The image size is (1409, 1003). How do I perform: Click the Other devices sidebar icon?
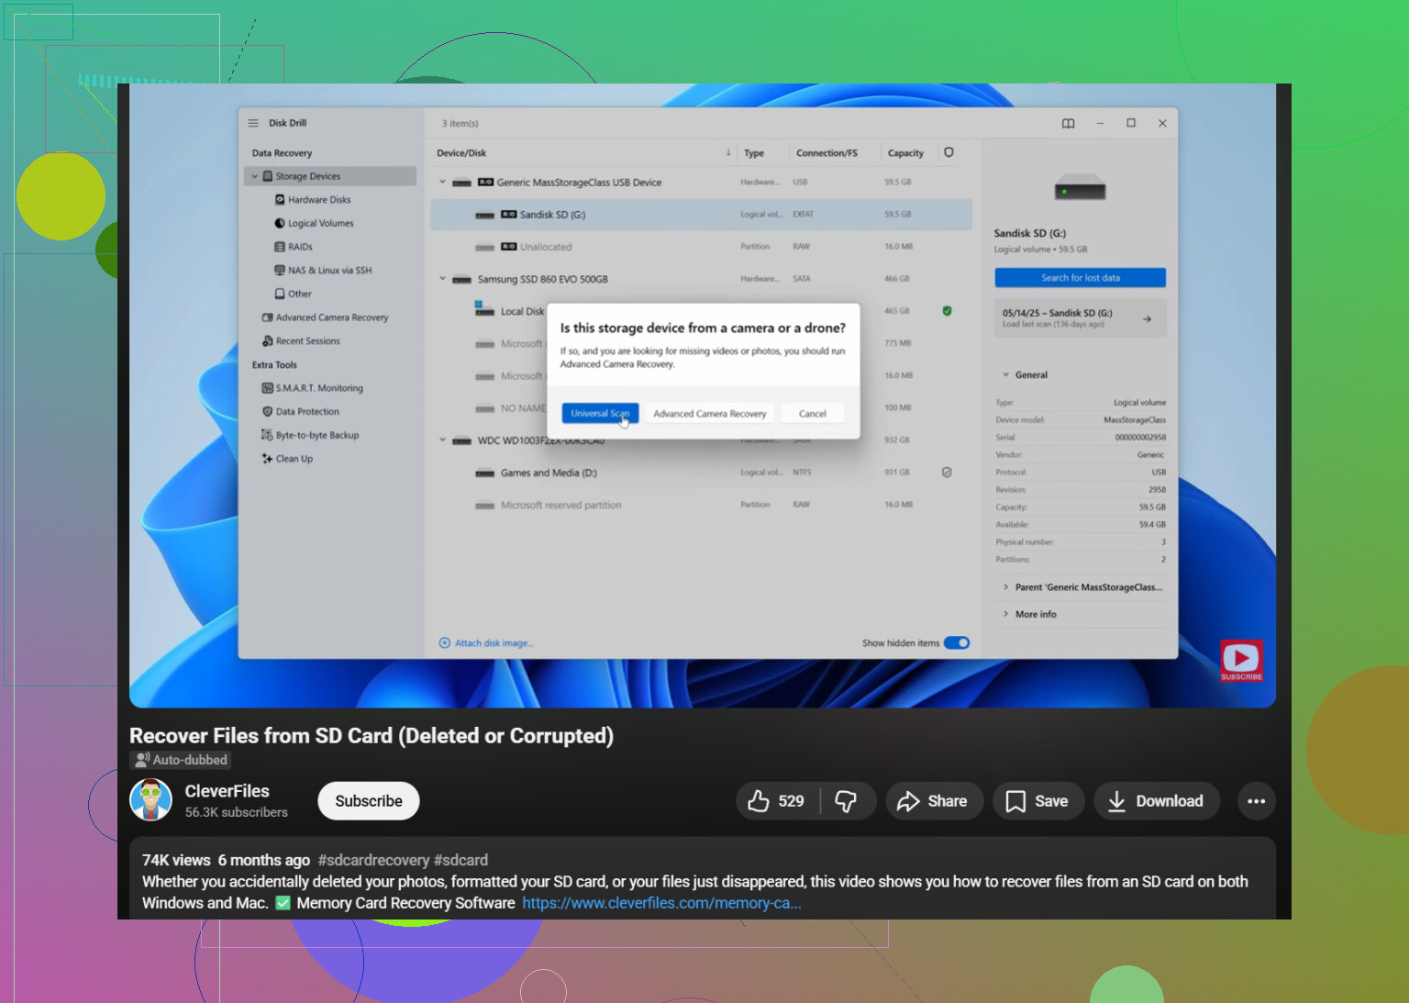pyautogui.click(x=280, y=294)
